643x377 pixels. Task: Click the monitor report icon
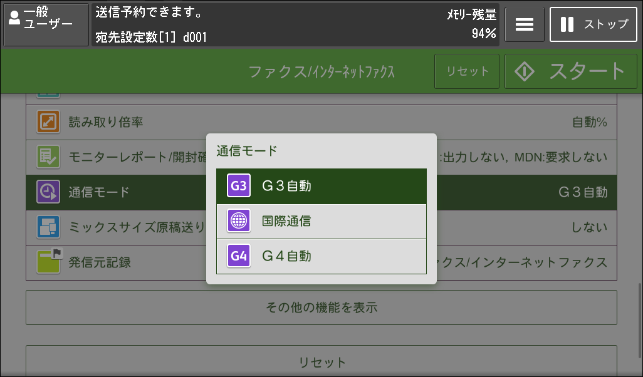(48, 157)
